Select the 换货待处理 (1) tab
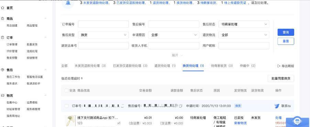Image resolution: width=310 pixels, height=127 pixels. (x=193, y=66)
